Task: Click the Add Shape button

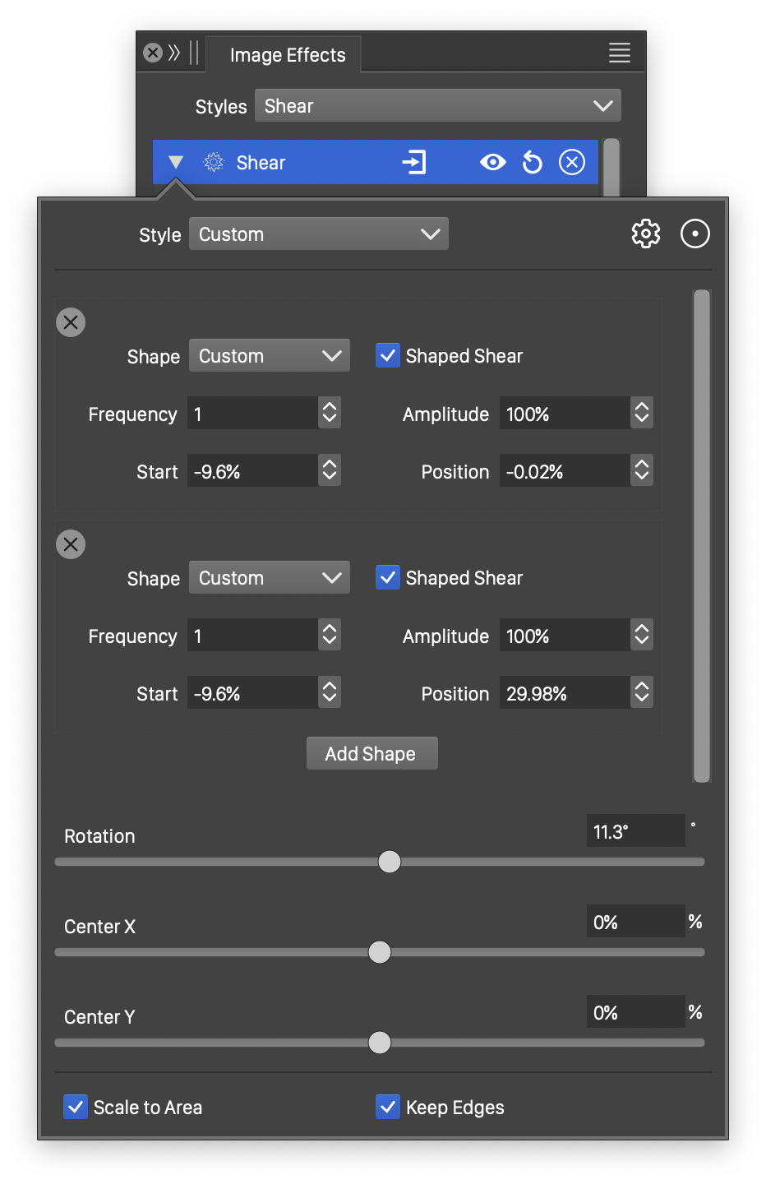Action: (371, 753)
